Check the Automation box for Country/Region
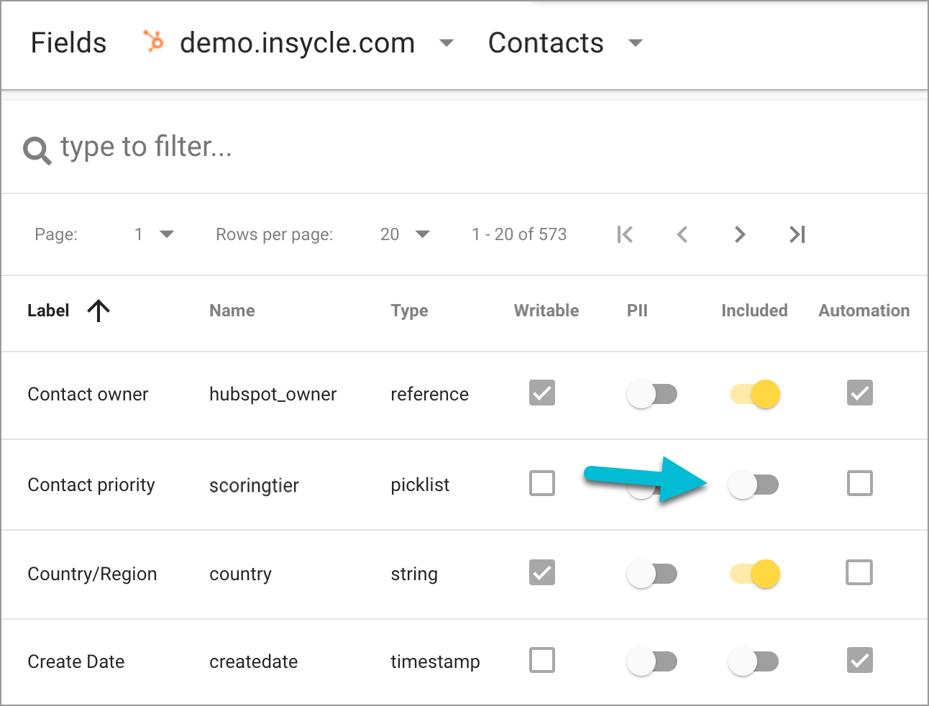 859,573
